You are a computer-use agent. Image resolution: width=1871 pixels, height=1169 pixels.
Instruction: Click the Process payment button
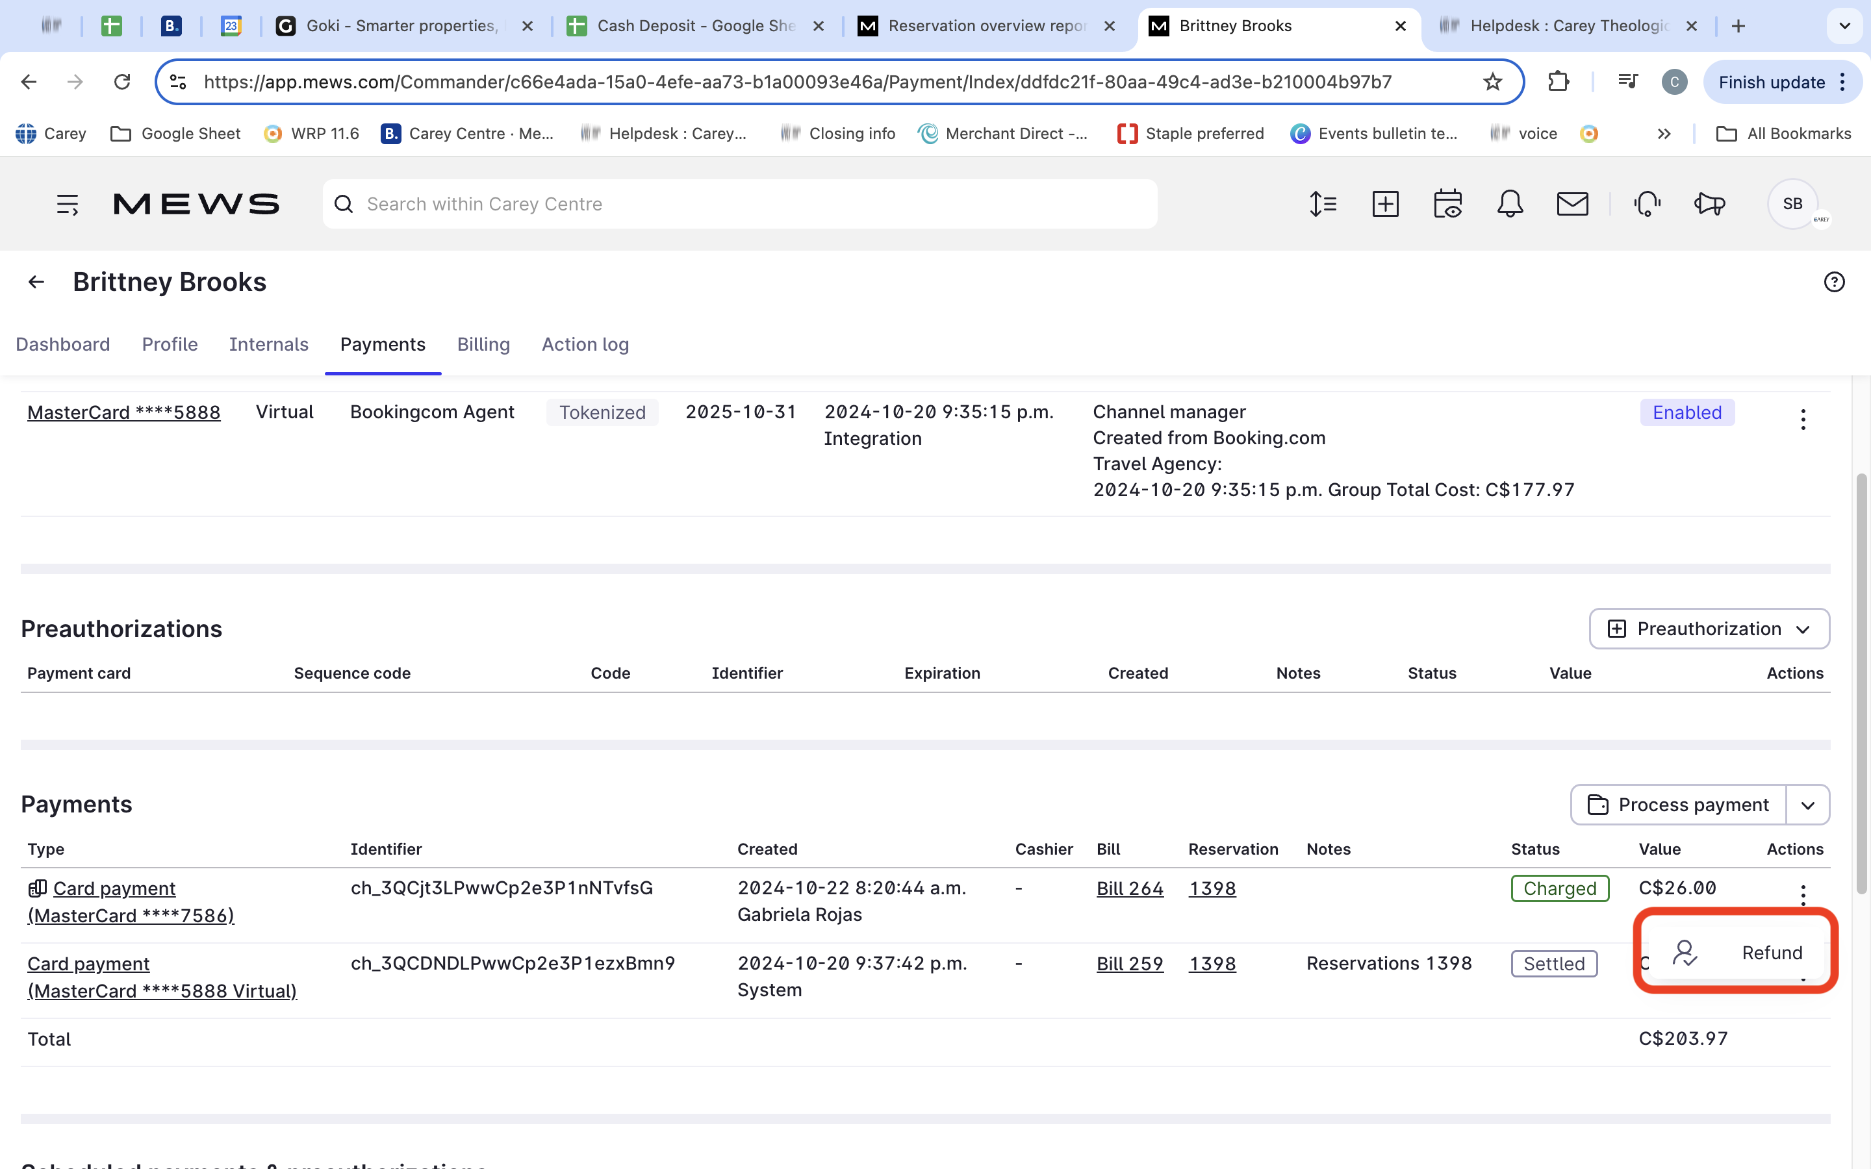(1679, 805)
